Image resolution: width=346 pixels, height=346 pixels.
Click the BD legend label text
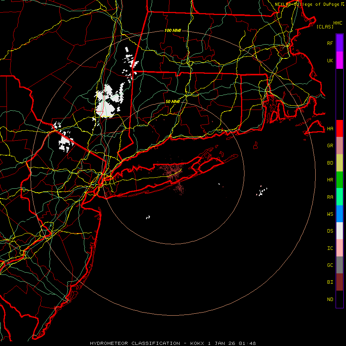point(330,163)
